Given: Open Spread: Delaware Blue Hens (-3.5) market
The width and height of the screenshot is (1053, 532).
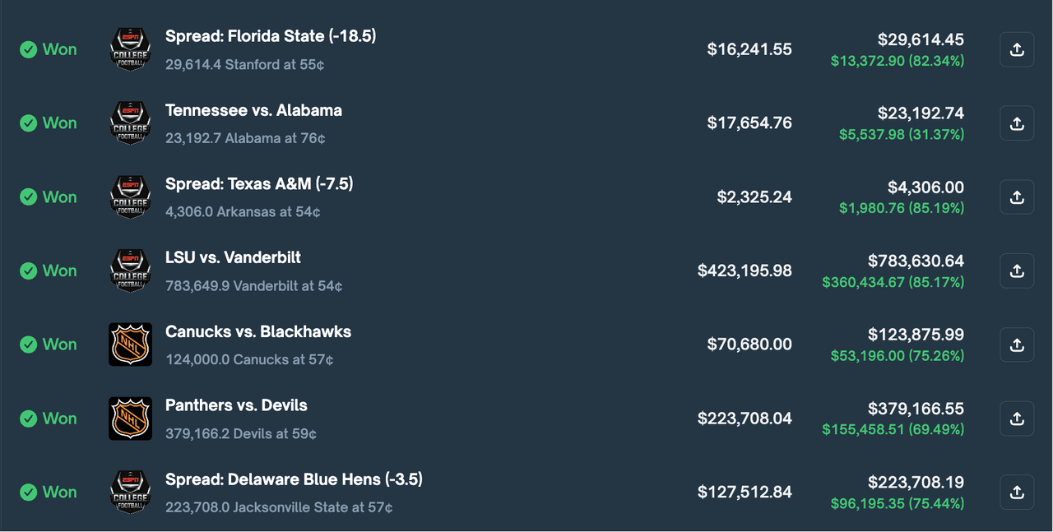Looking at the screenshot, I should coord(294,479).
